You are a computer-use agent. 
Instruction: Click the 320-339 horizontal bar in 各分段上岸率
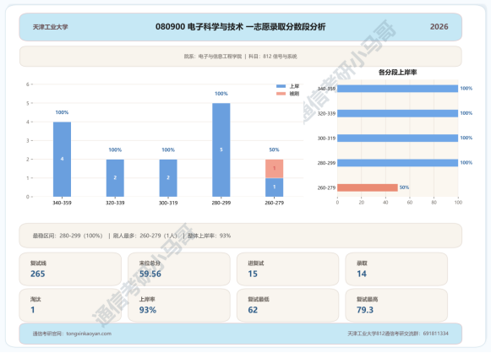[398, 113]
